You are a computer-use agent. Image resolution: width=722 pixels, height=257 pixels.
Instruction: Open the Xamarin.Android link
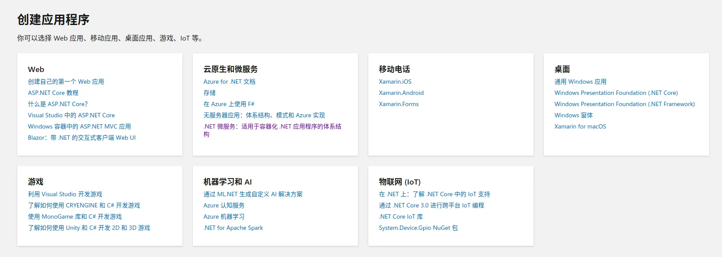401,93
